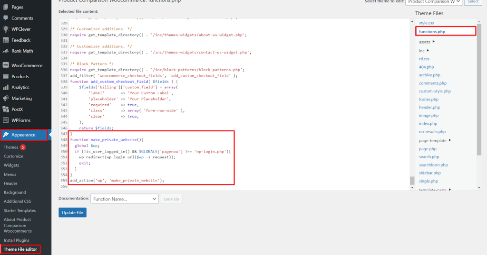Click the Rank Math chart icon
This screenshot has height=255, width=487.
click(6, 51)
